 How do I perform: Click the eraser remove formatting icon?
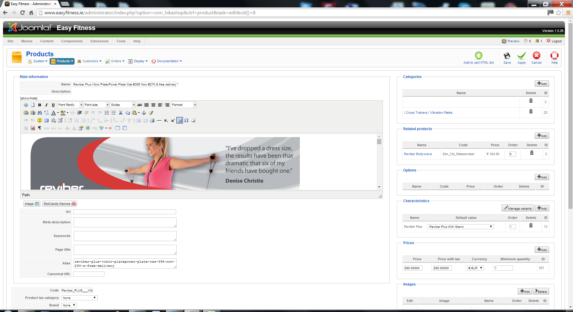click(x=193, y=120)
